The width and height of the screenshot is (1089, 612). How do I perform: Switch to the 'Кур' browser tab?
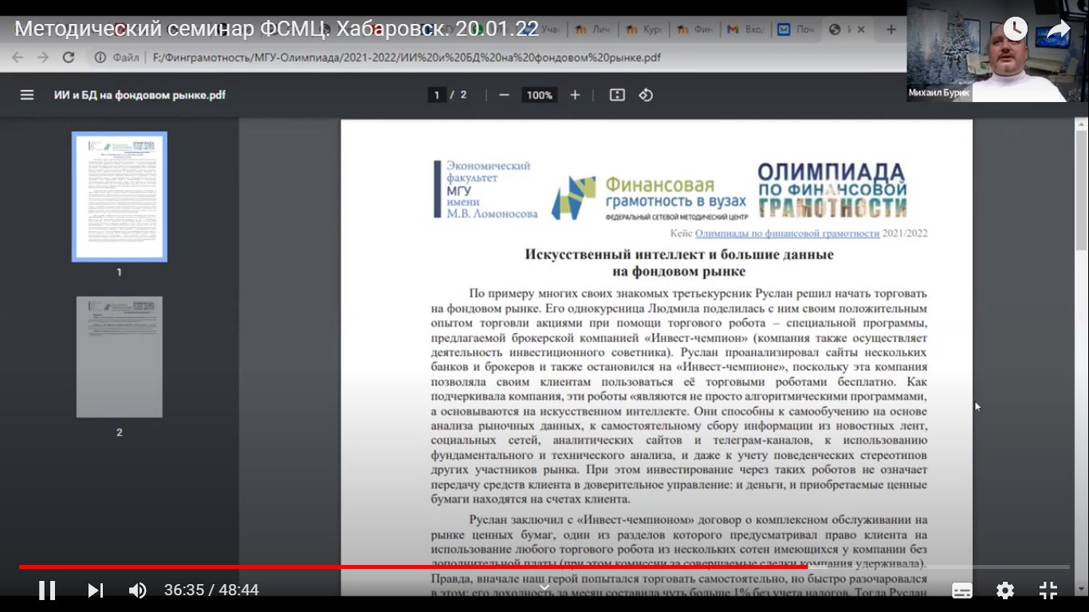click(645, 29)
